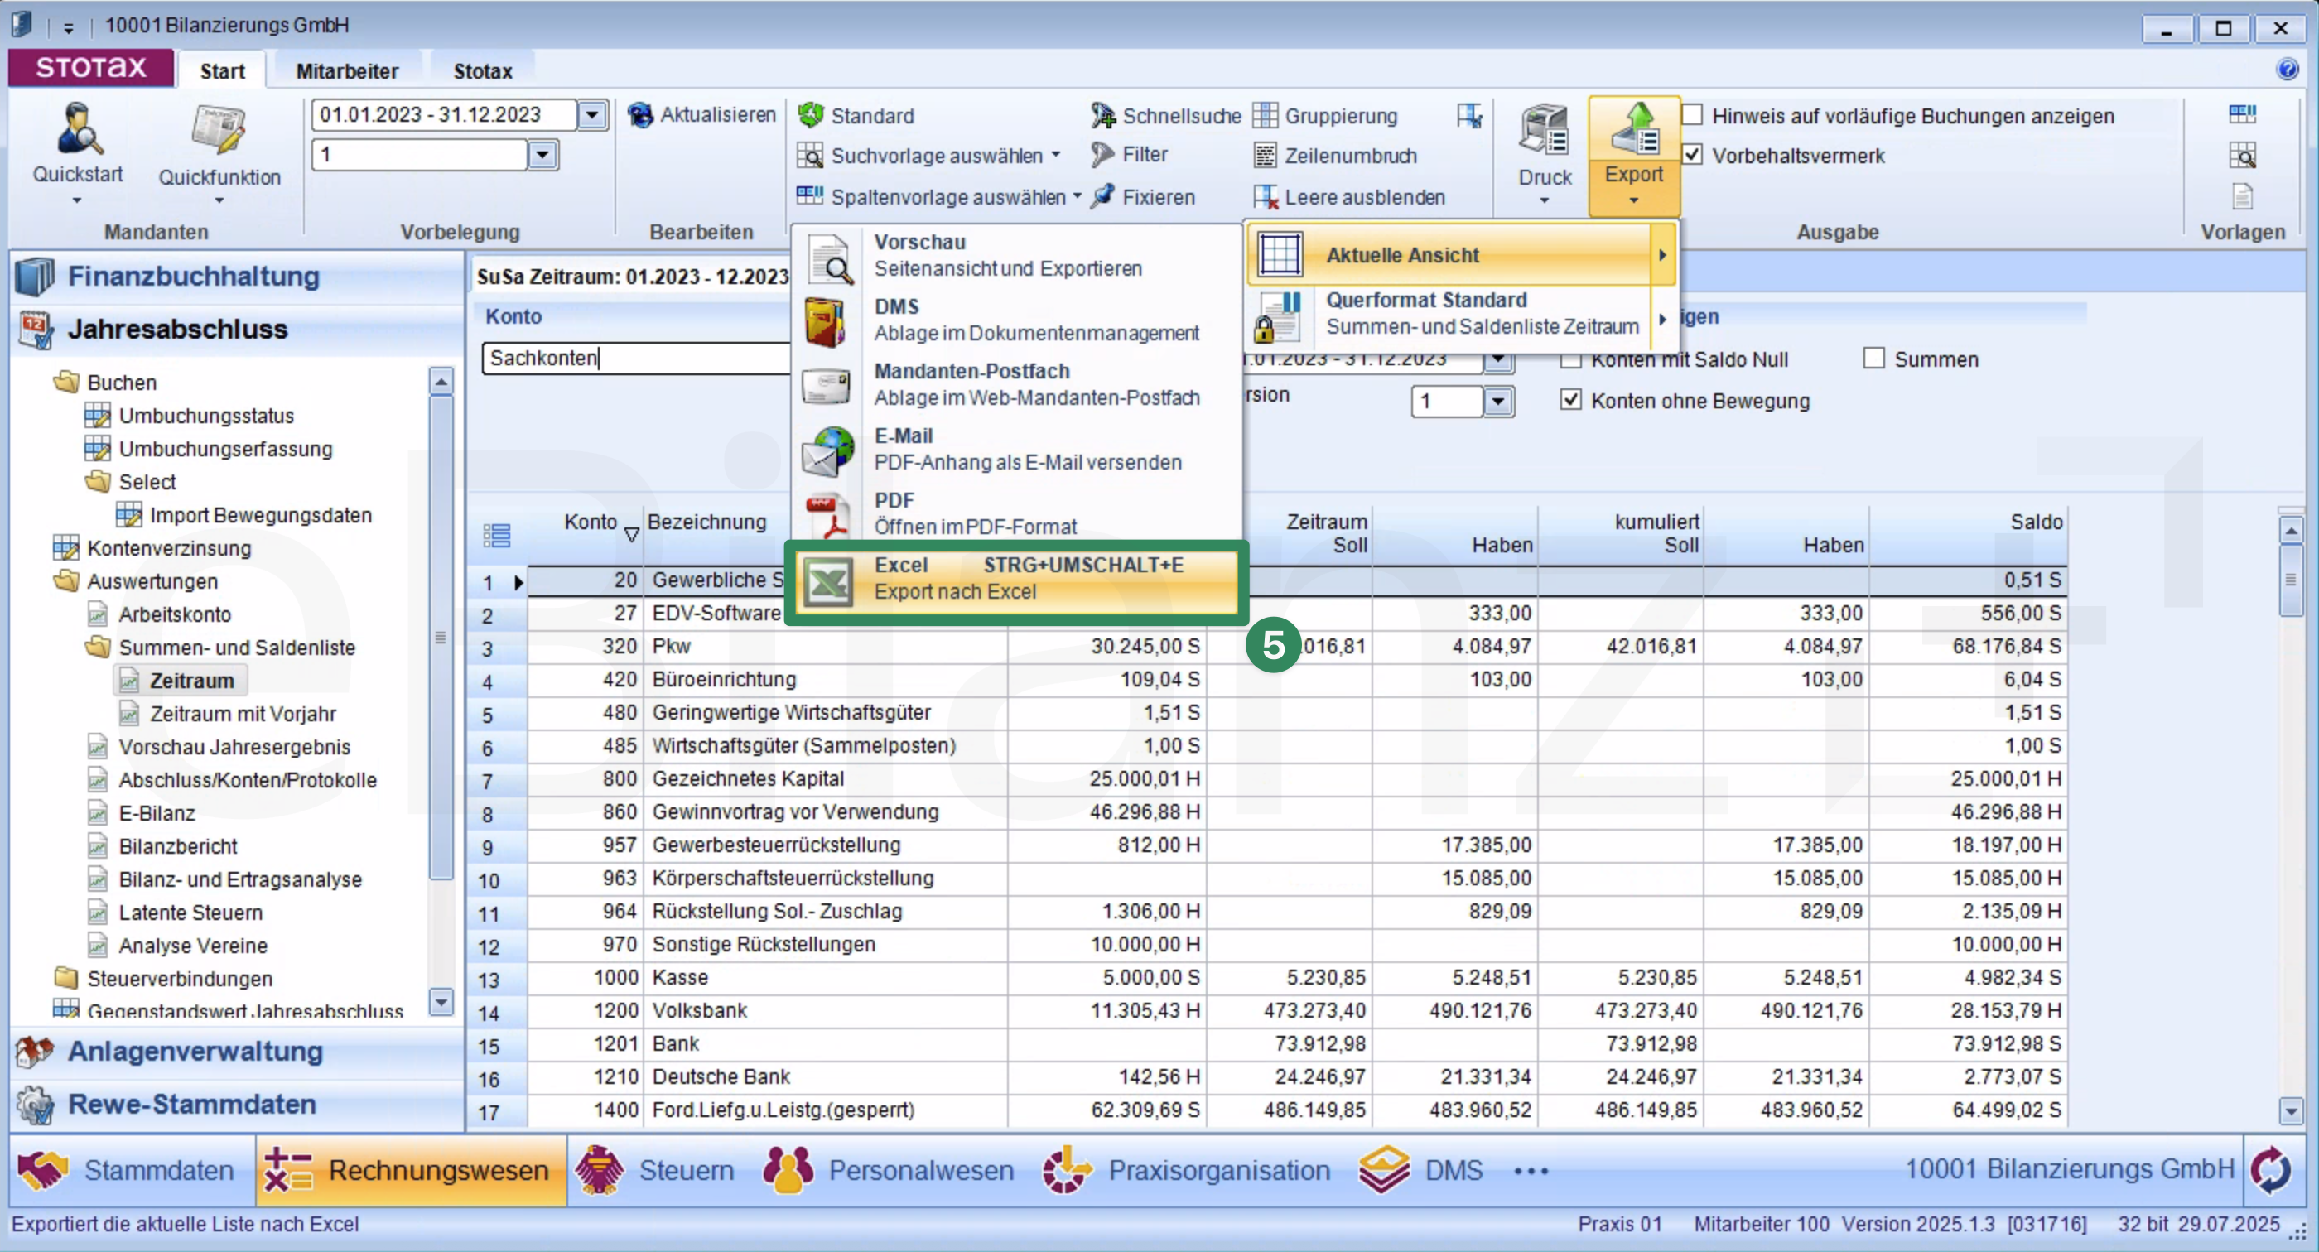Select Mandanten-Postfach export option
The width and height of the screenshot is (2319, 1252).
tap(1017, 385)
